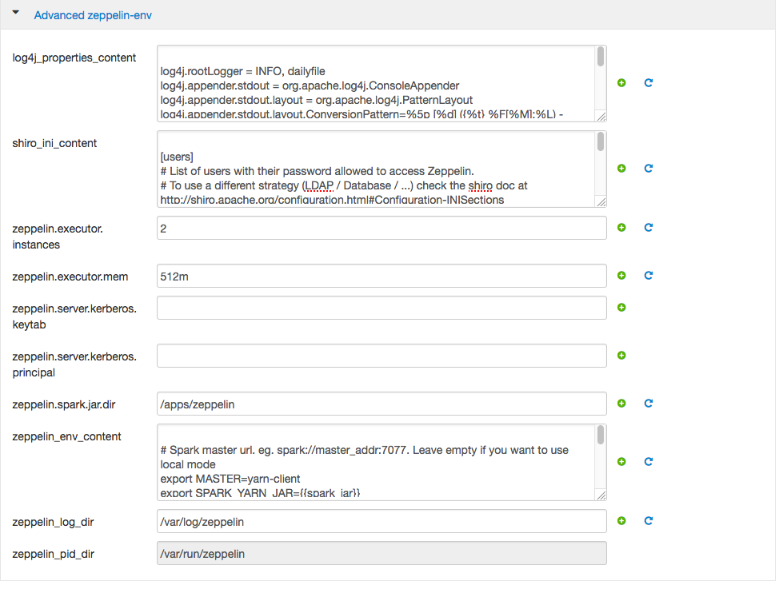Click refresh icon beside log4j_properties_content
This screenshot has width=779, height=589.
tap(649, 83)
